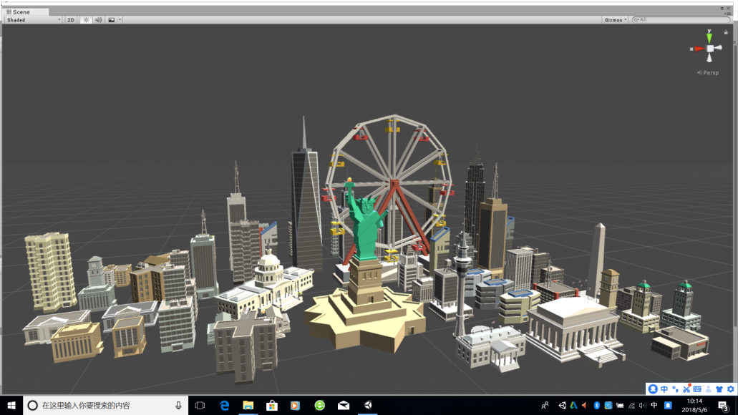Open the clock showing 10:14
Image resolution: width=738 pixels, height=415 pixels.
[x=694, y=405]
